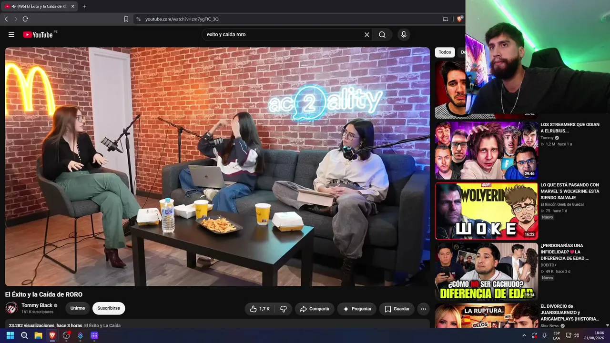Viewport: 610px width, 343px height.
Task: Dislike the video
Action: pos(284,309)
